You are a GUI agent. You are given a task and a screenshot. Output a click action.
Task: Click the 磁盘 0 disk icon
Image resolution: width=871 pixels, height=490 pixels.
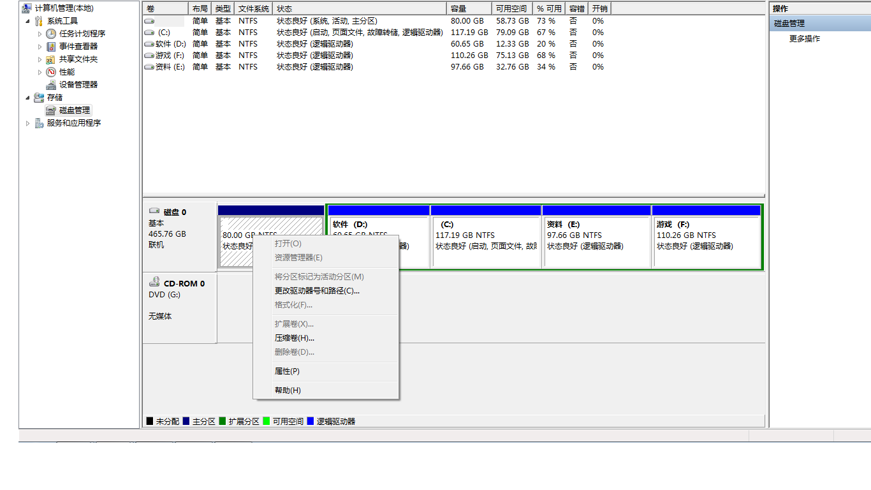(x=154, y=211)
